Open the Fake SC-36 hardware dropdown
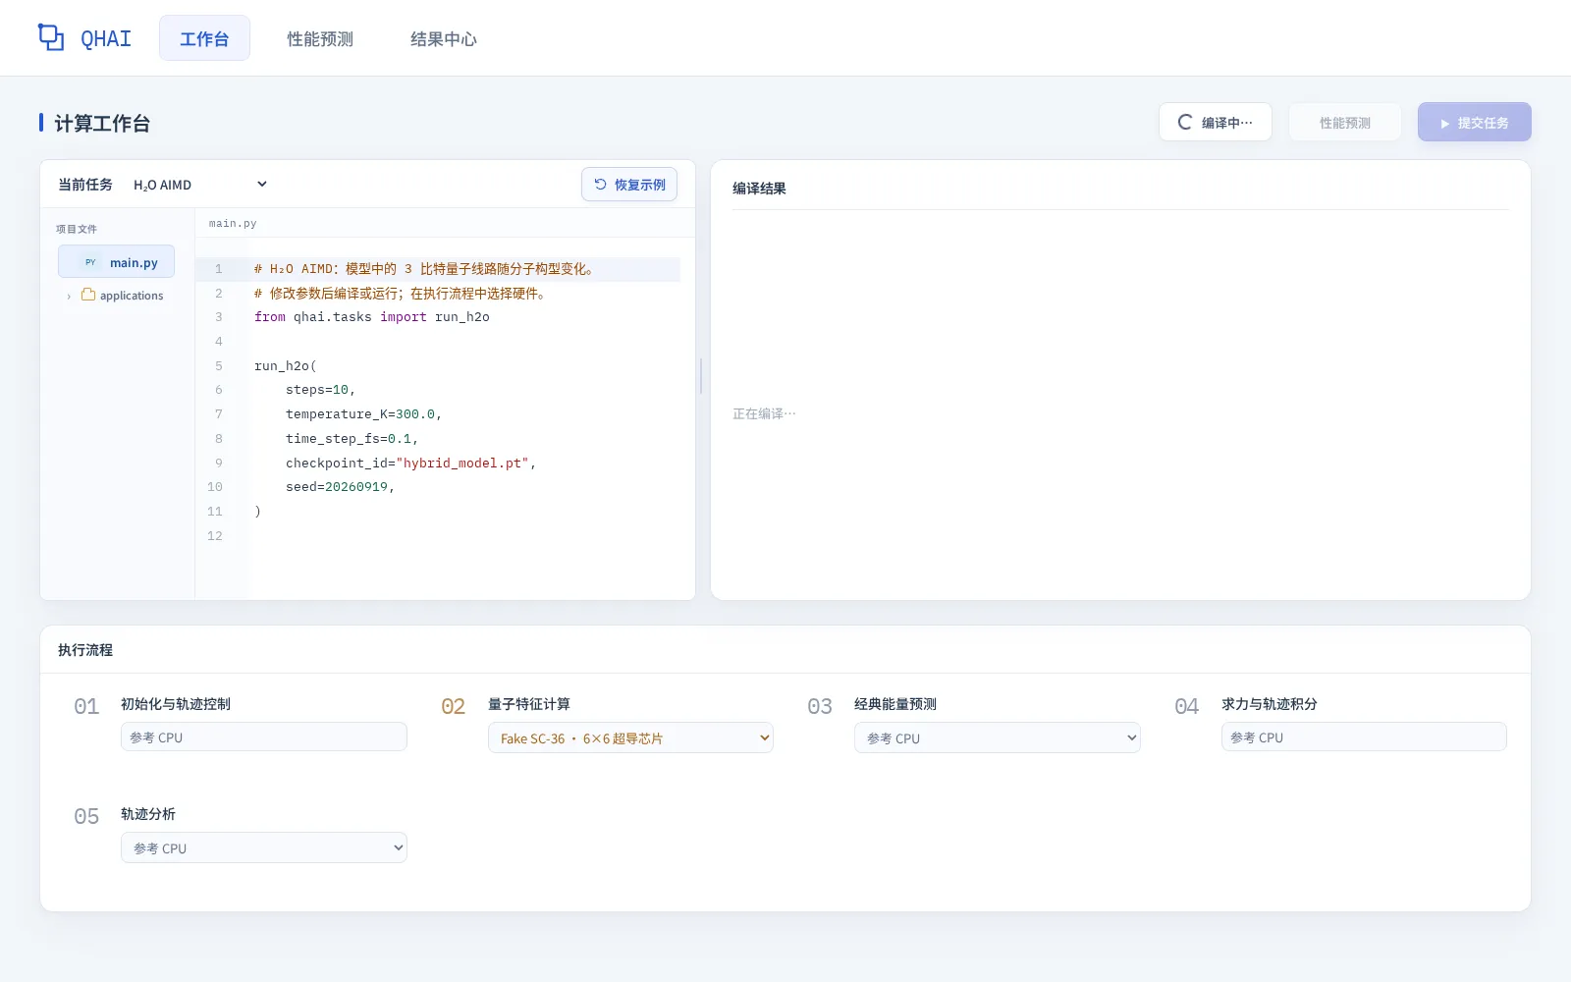Viewport: 1571px width, 982px height. [x=630, y=738]
